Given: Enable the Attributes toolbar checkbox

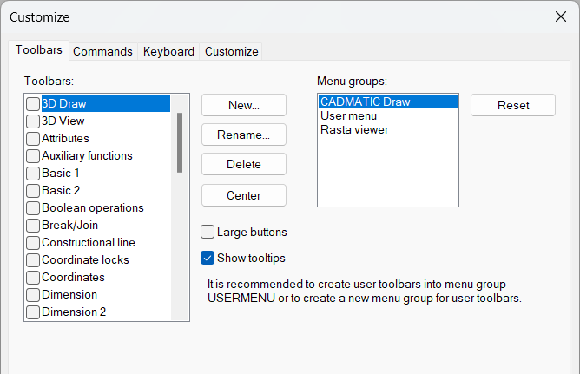Looking at the screenshot, I should coord(33,139).
